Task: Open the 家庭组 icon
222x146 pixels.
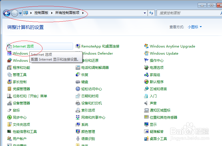Action: 146,75
